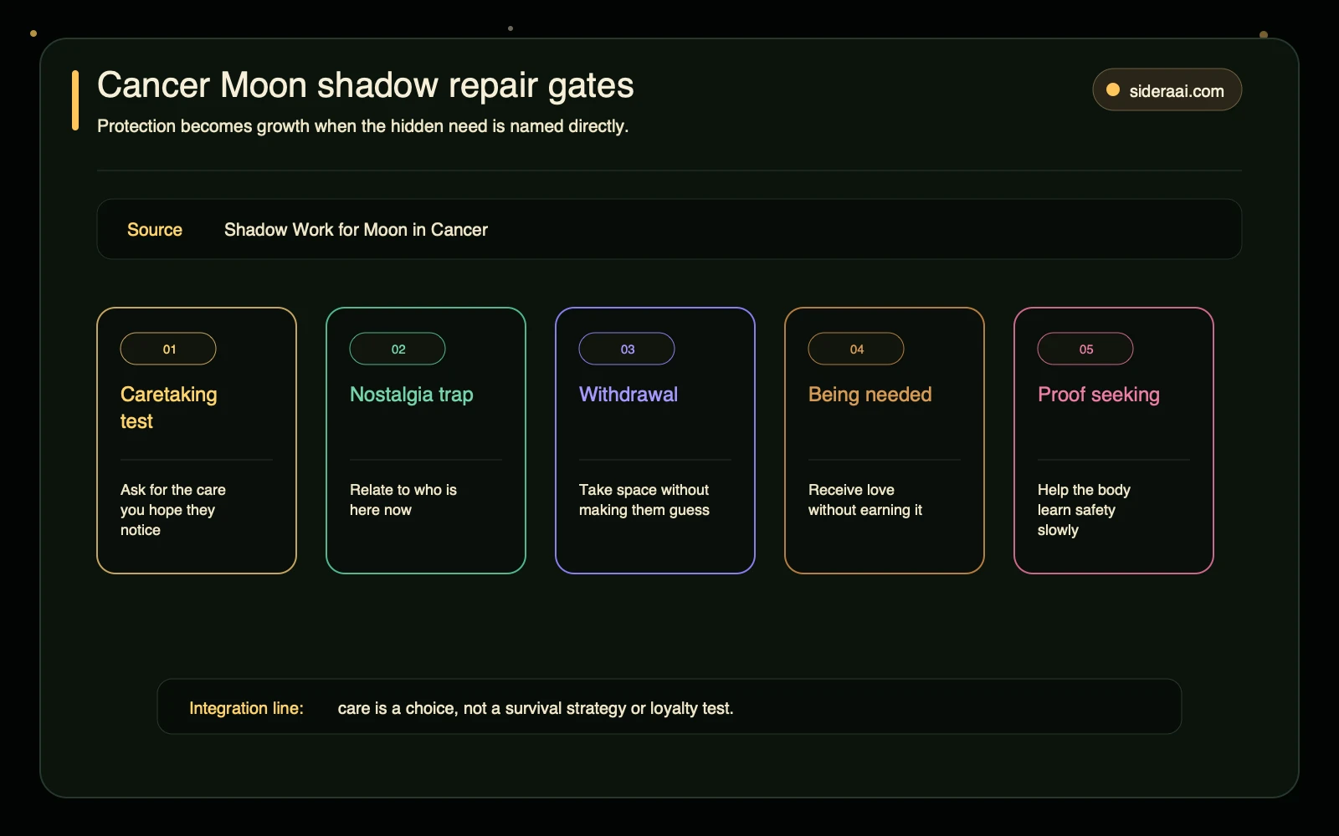
Task: Click the 'Withdrawal' card title
Action: coord(628,395)
